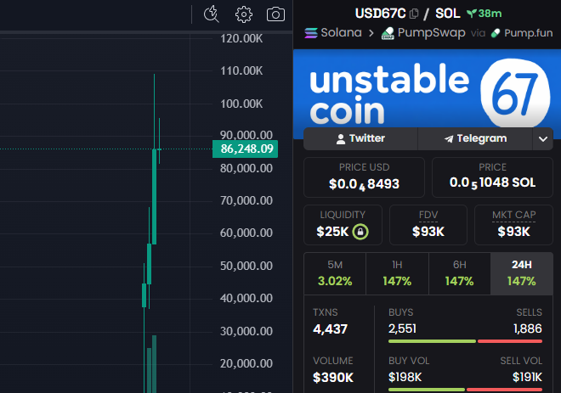Click the Solana chain logo
561x393 pixels.
[311, 33]
